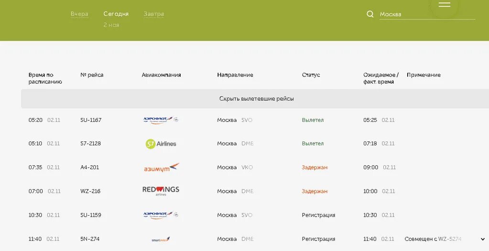Viewport: 489px width, 251px height.
Task: Click the actual time 05:25
Action: [x=370, y=120]
